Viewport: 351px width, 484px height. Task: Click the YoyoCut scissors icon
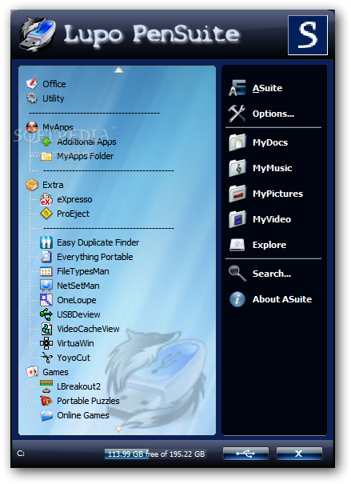click(46, 358)
